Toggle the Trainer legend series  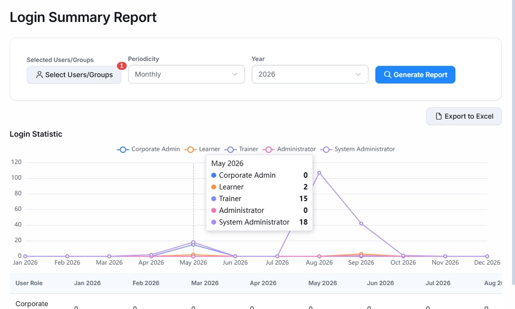pyautogui.click(x=241, y=149)
